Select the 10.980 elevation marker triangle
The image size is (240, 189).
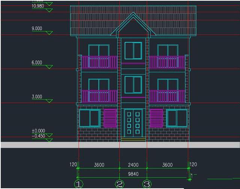49,10
